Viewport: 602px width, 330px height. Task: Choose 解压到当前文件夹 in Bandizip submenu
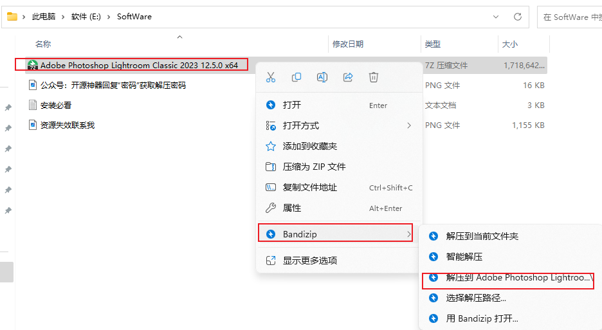[x=511, y=236]
